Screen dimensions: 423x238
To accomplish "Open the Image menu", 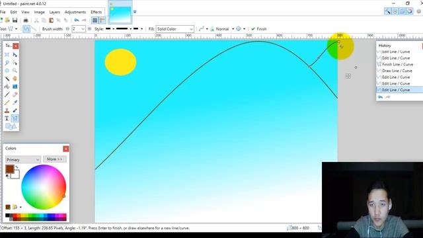I will point(40,12).
